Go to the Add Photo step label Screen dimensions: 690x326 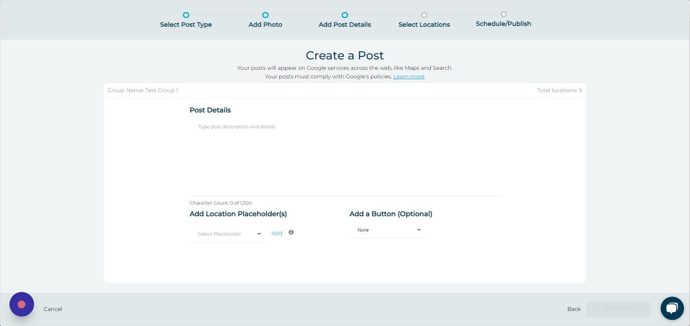265,25
